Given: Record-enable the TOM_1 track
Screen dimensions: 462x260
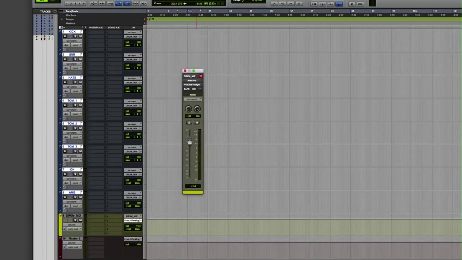Looking at the screenshot, I should pyautogui.click(x=65, y=105).
